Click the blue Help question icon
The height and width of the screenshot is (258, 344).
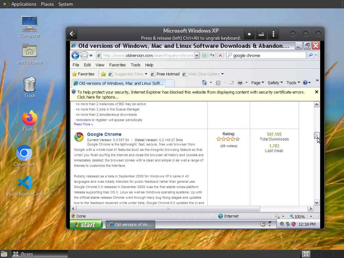coord(305,83)
